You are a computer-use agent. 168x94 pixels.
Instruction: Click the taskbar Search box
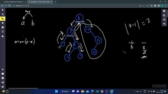(x=65, y=91)
